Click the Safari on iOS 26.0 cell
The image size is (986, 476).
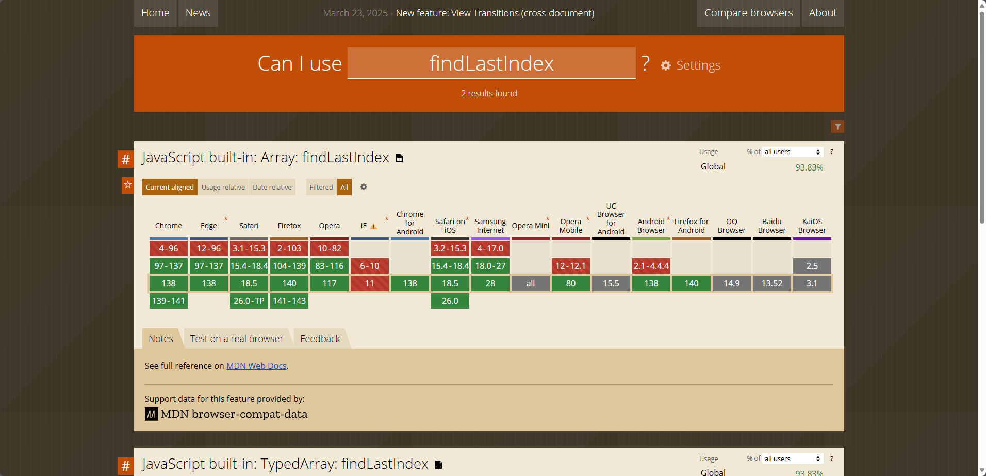pyautogui.click(x=450, y=301)
